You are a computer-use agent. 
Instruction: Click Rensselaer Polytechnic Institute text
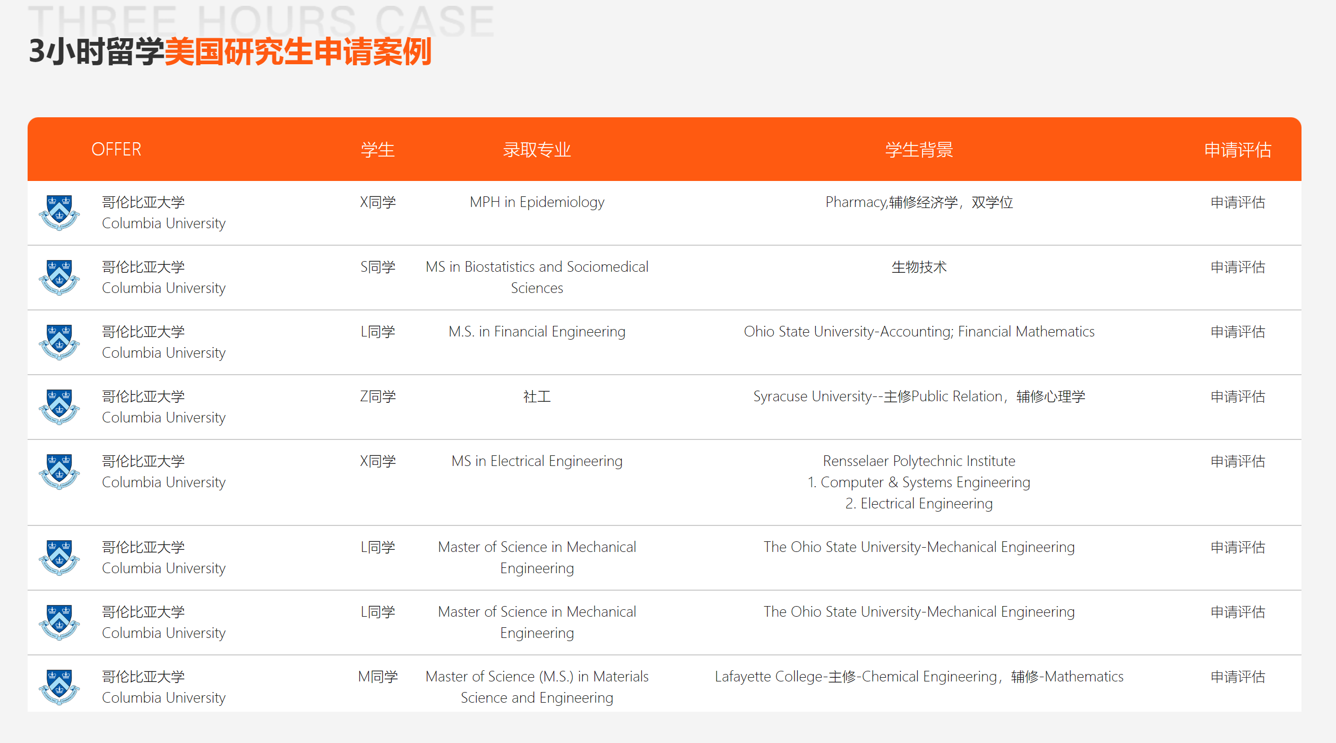tap(919, 461)
